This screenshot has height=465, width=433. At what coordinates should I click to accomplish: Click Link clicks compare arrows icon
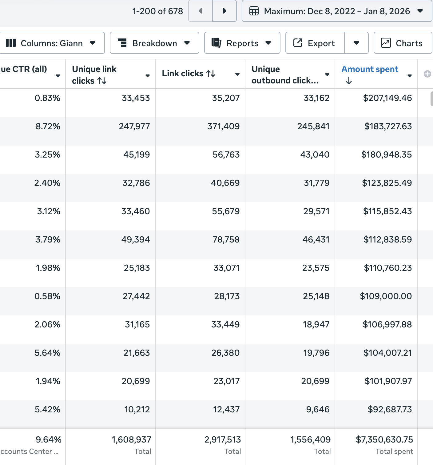[x=211, y=74]
